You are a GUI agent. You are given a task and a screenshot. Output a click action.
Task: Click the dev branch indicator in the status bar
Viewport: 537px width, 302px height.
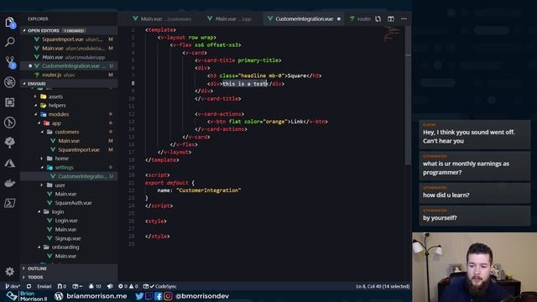coord(13,286)
